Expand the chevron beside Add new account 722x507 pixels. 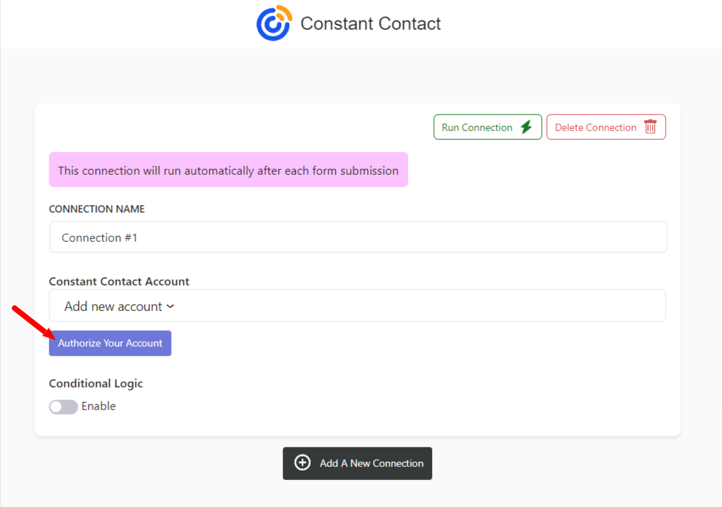click(x=170, y=307)
